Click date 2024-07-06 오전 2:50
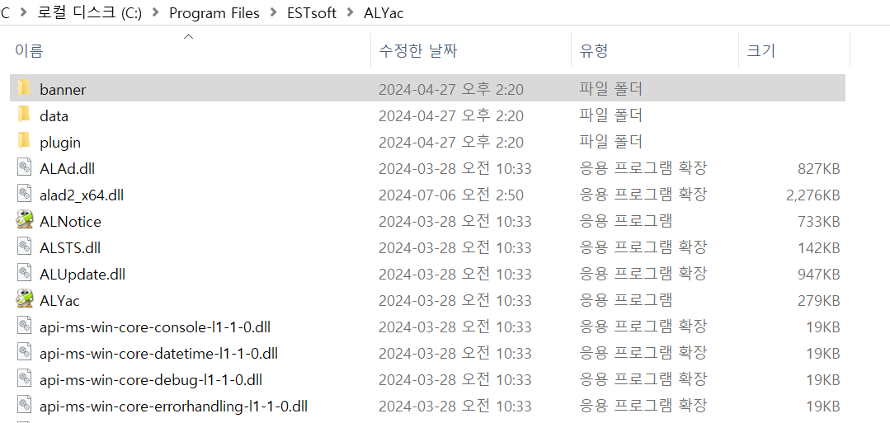The image size is (890, 423). pos(450,195)
